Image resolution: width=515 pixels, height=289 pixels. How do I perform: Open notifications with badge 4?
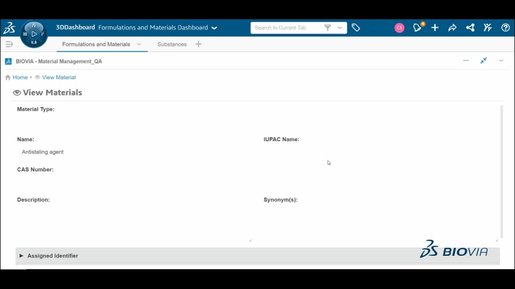point(418,27)
